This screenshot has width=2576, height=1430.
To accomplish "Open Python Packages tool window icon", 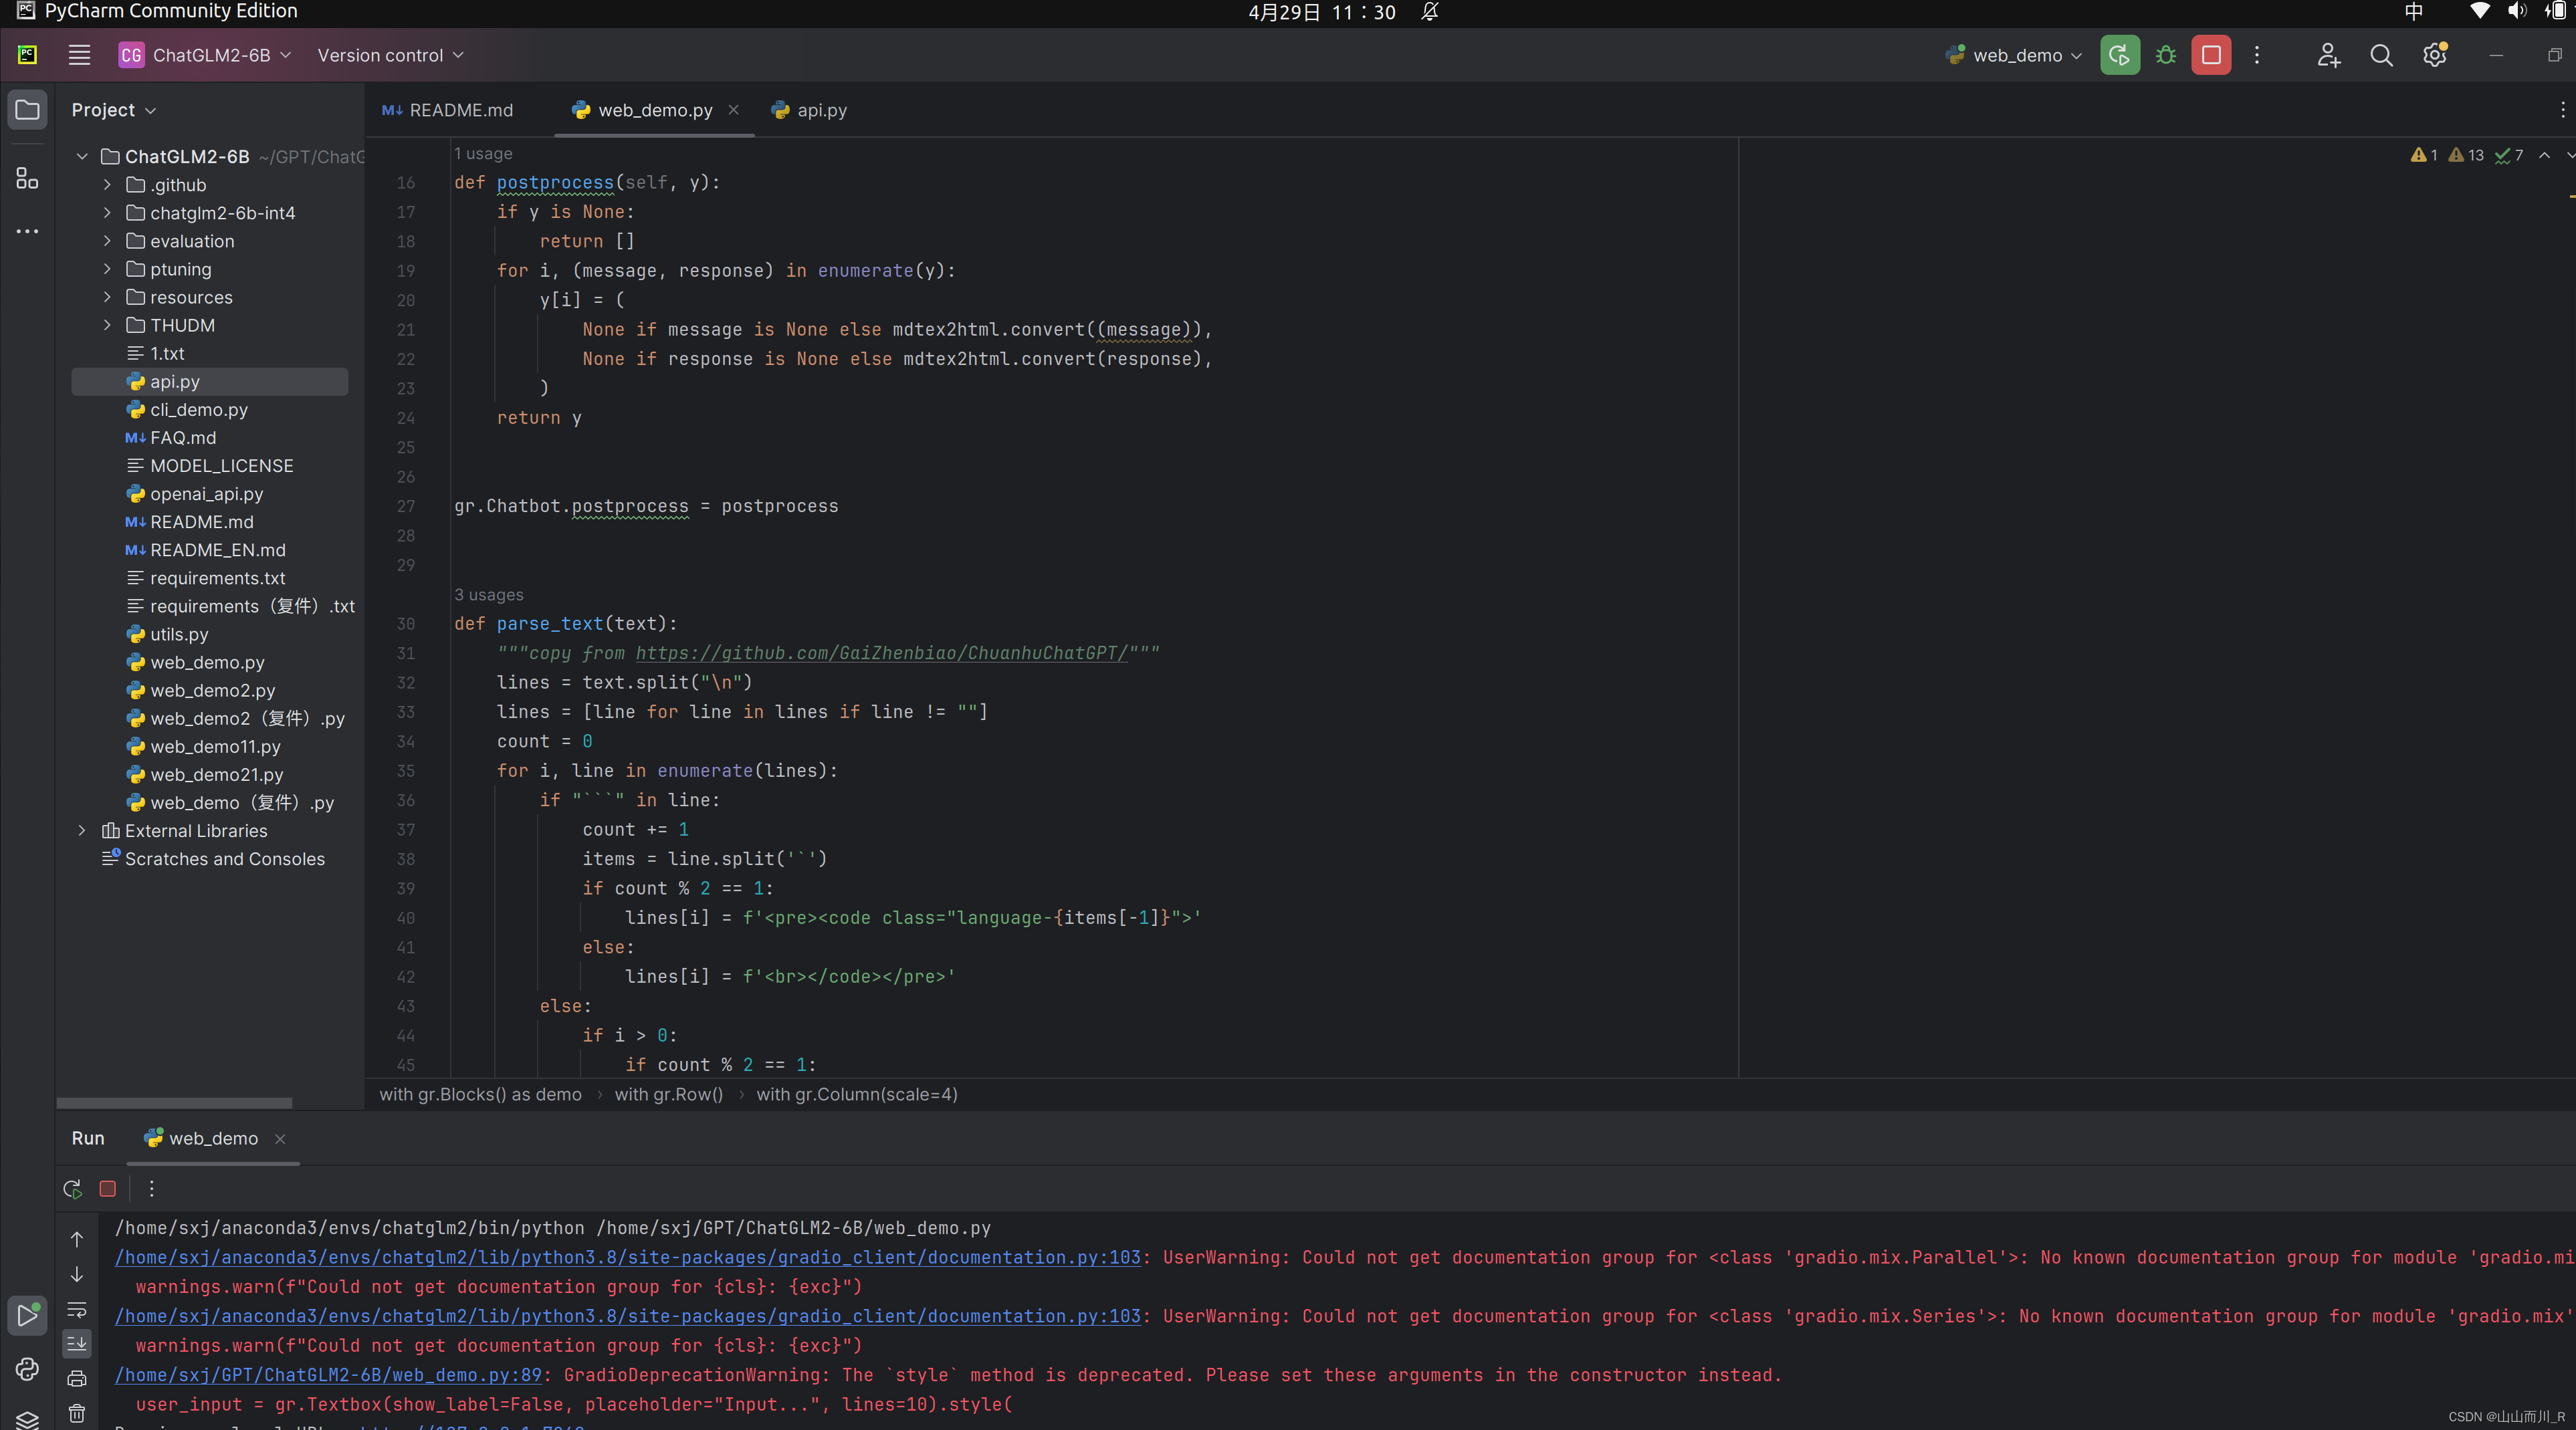I will pyautogui.click(x=27, y=1369).
